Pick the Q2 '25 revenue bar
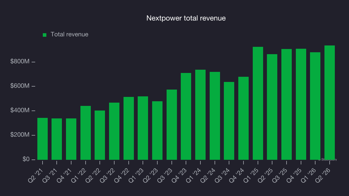 pos(272,107)
